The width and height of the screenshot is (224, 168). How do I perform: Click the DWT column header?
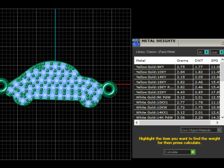point(201,61)
